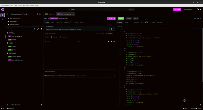203x110 pixels.
Task: Dismiss the path parameters info message
Action: [x=114, y=75]
